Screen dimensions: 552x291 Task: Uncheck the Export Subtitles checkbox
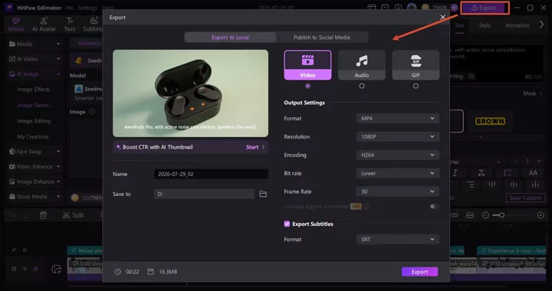(x=287, y=224)
